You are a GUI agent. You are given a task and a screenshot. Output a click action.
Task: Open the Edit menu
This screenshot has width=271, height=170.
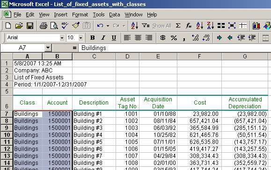pos(30,14)
